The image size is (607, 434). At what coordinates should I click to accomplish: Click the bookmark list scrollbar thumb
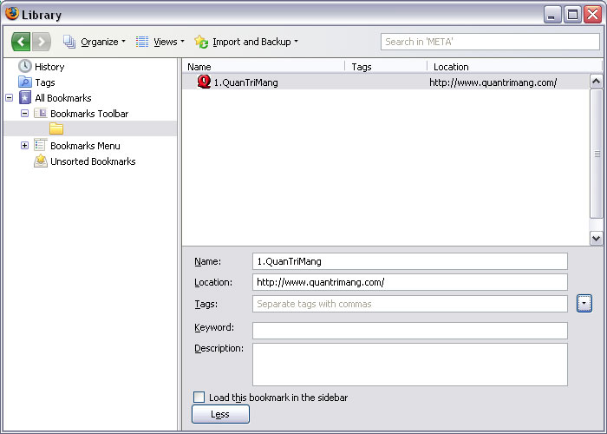(597, 154)
